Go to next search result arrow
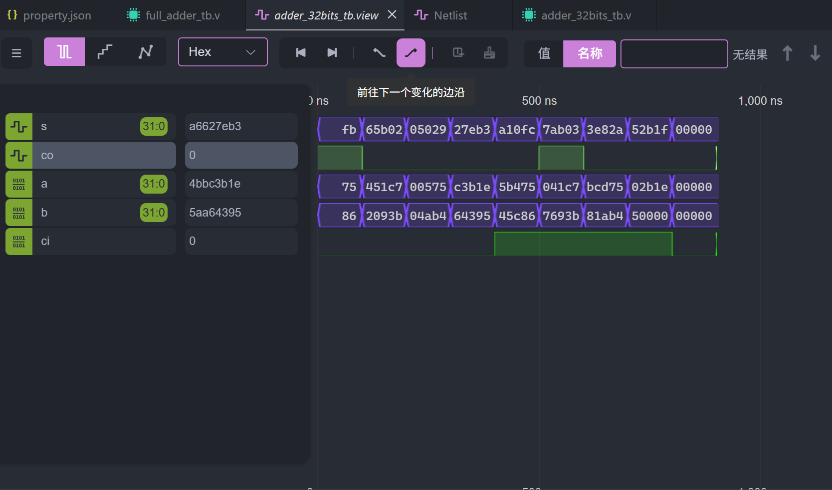832x490 pixels. [815, 53]
